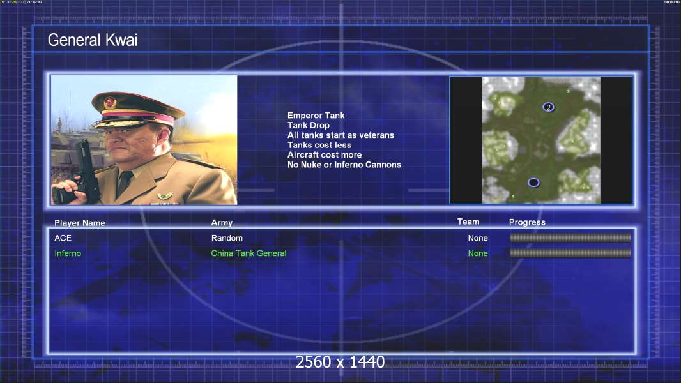Click the Progress column header
The image size is (681, 383).
click(x=527, y=222)
